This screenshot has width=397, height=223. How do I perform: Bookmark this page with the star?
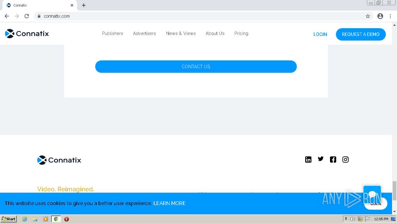(368, 16)
